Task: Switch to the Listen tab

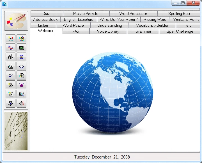Action: (x=43, y=25)
